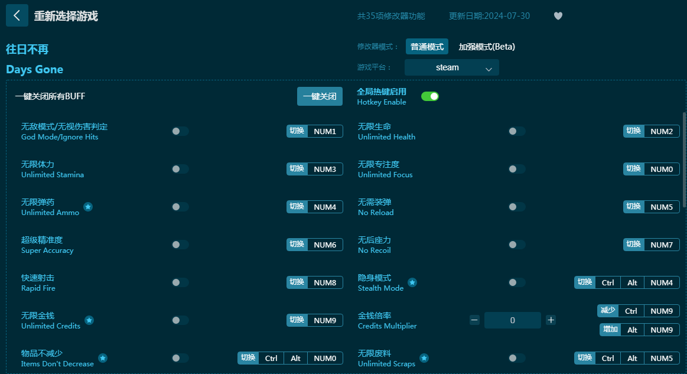Screen dimensions: 687x374
Task: Activate No Recoil toggle
Action: pyautogui.click(x=516, y=245)
